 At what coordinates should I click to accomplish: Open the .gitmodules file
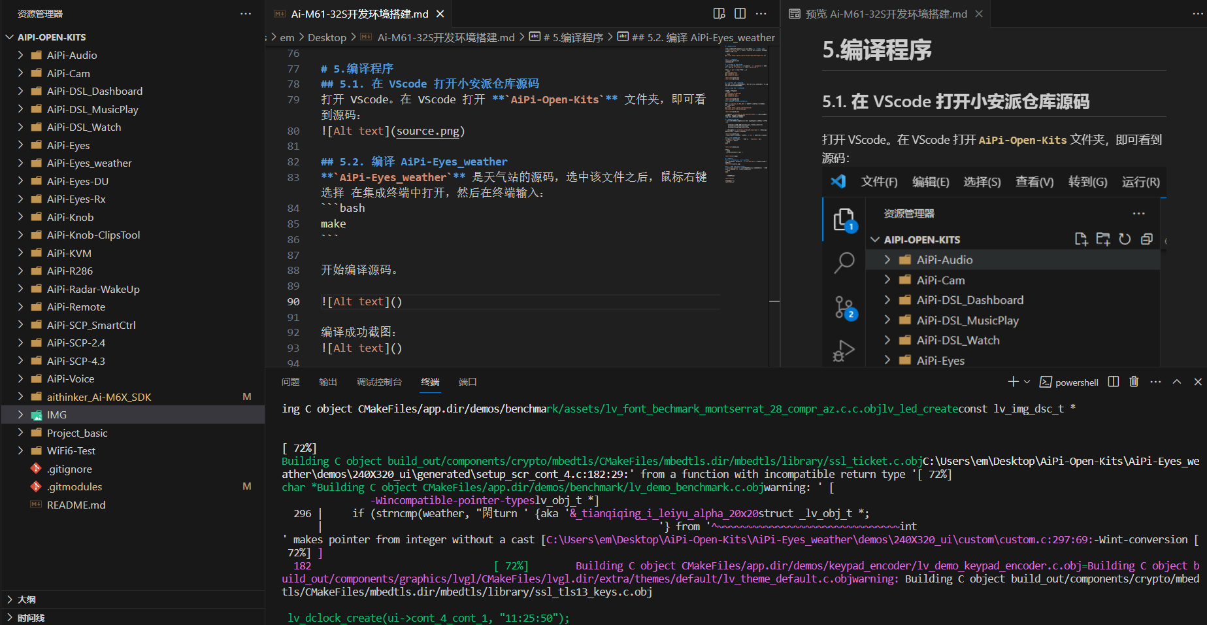pyautogui.click(x=74, y=487)
